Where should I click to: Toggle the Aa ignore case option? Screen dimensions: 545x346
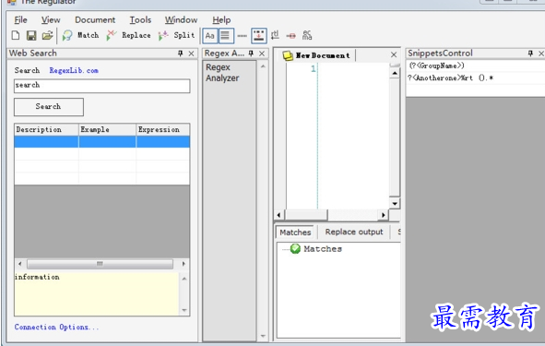(x=210, y=36)
